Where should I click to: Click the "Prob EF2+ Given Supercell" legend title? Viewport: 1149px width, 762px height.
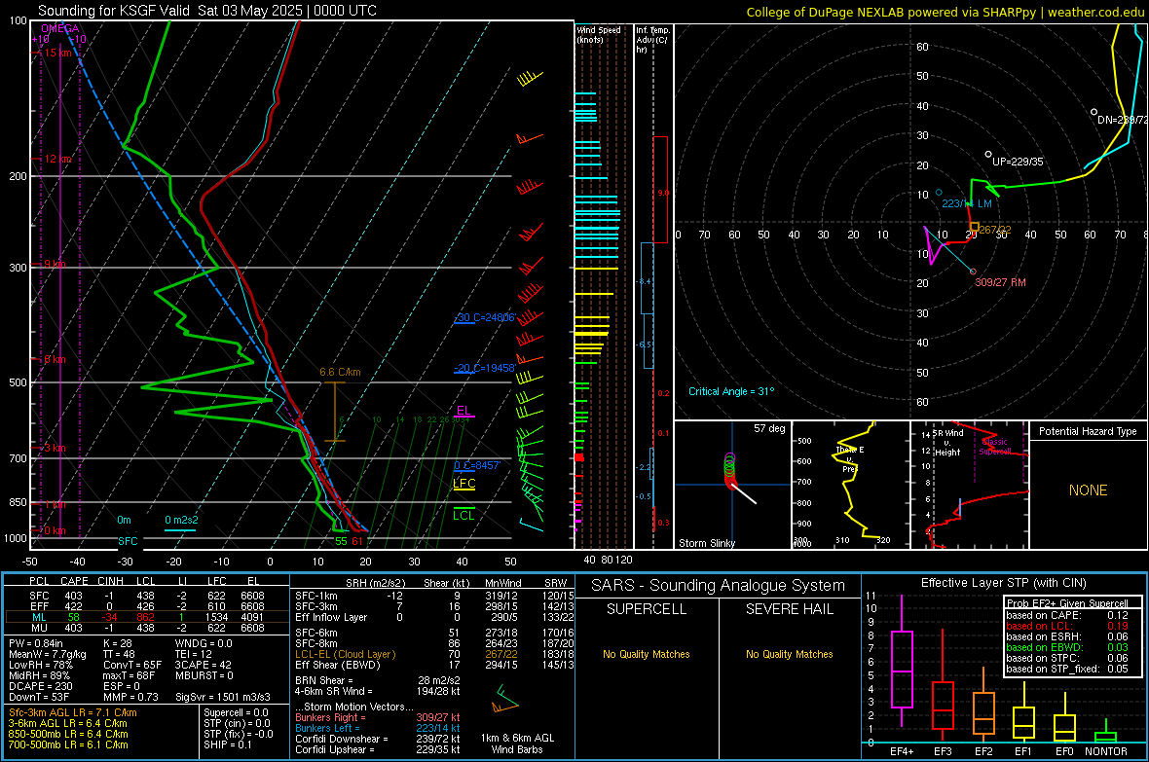pos(1067,603)
